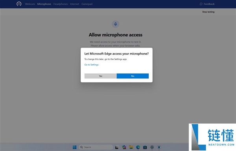Viewport: 236px width, 151px height.
Task: Open the Internet test tab
Action: click(74, 4)
